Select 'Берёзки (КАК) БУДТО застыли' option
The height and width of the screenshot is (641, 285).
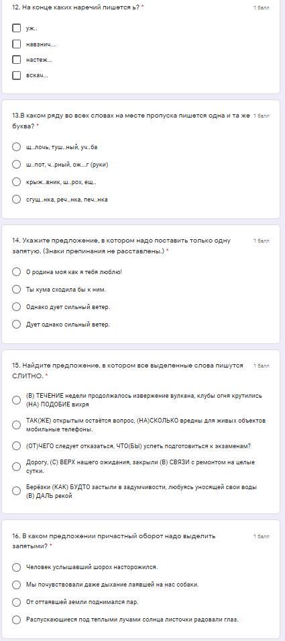[16, 491]
